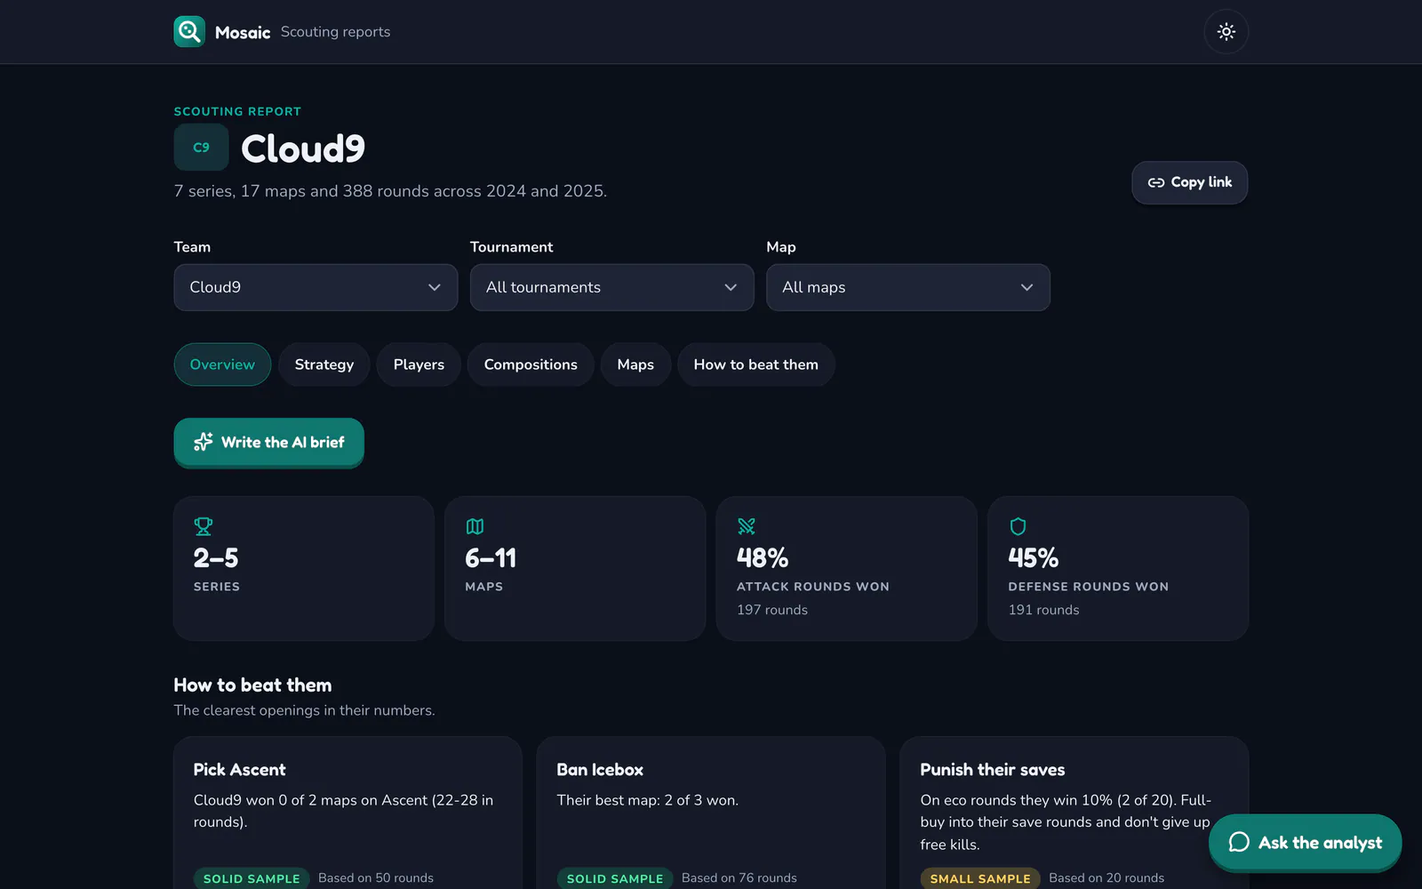
Task: Click the 197 rounds text
Action: point(772,610)
